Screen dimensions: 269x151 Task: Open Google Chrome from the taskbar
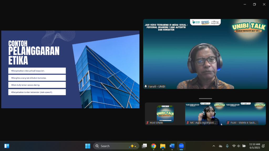pos(153,146)
